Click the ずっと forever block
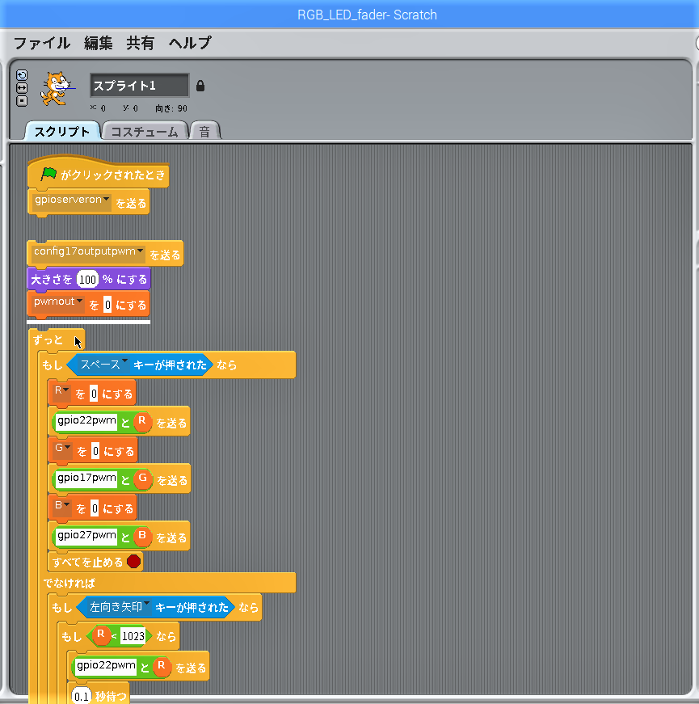699x704 pixels. (x=48, y=340)
